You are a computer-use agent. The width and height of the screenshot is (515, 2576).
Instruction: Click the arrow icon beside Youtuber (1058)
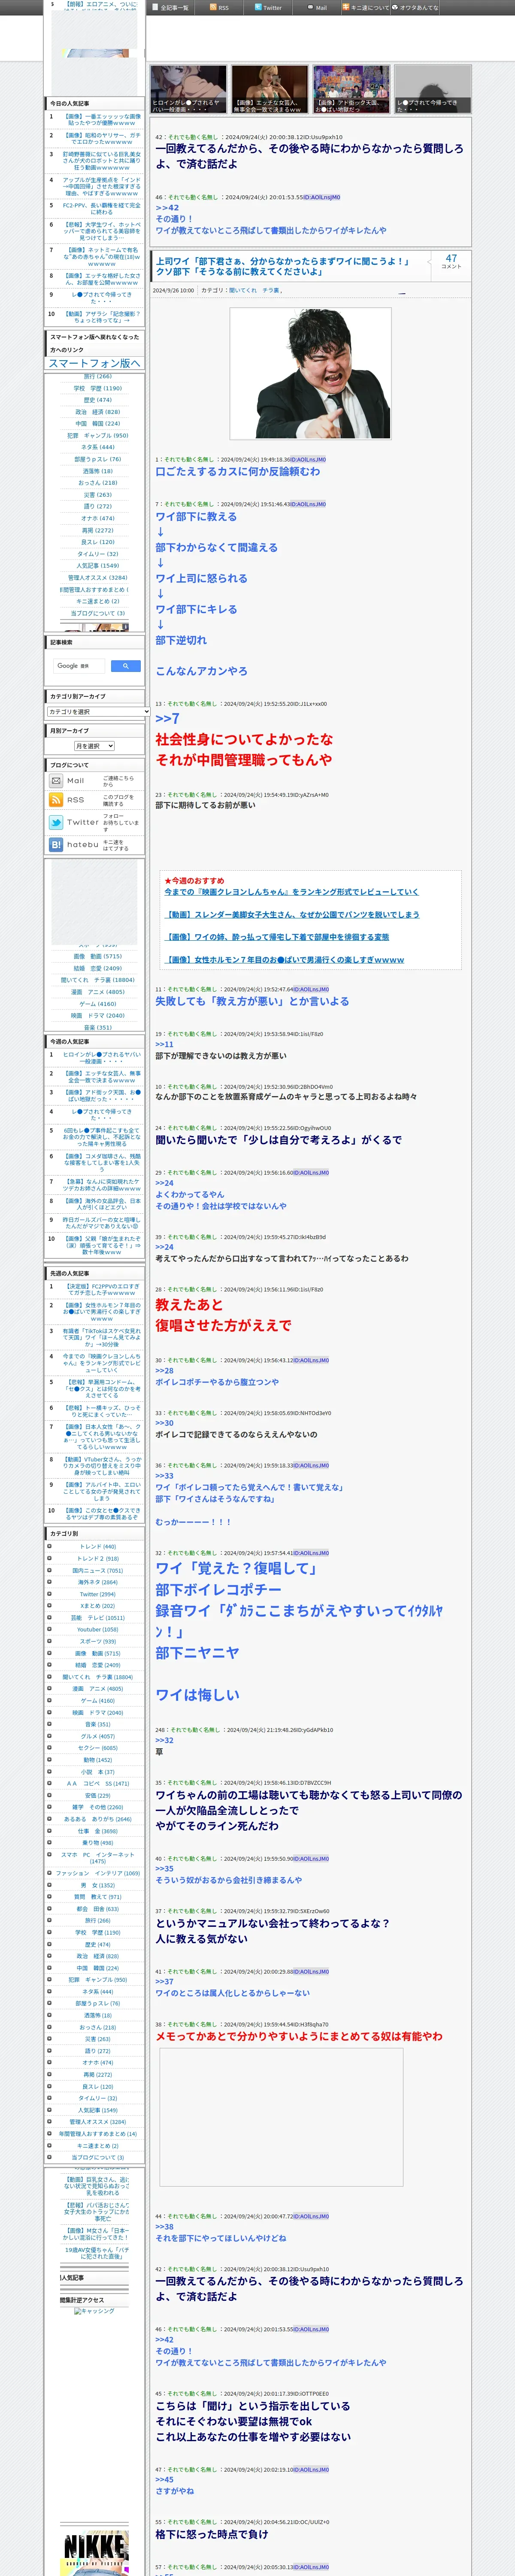49,1629
